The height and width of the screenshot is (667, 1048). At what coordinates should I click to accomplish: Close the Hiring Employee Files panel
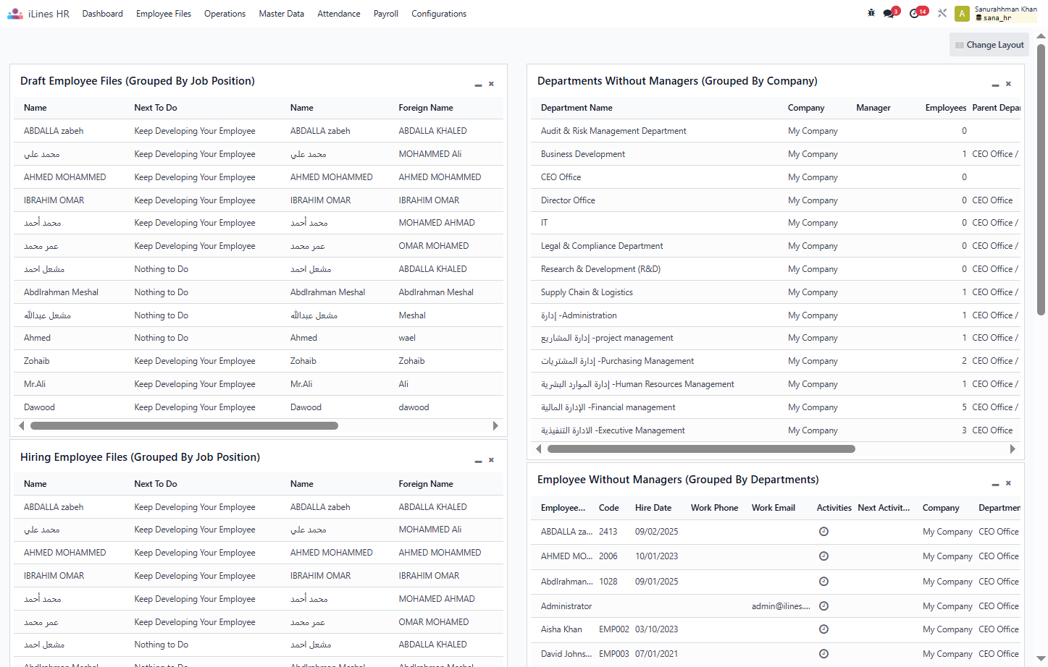click(x=491, y=460)
